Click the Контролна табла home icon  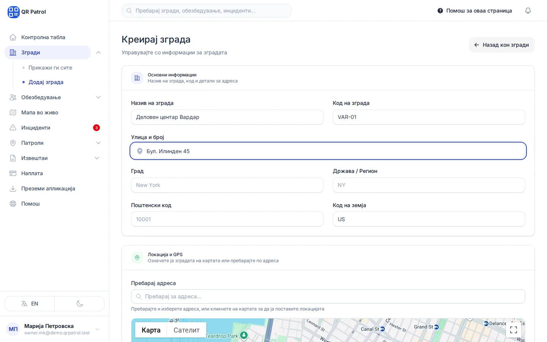coord(13,37)
